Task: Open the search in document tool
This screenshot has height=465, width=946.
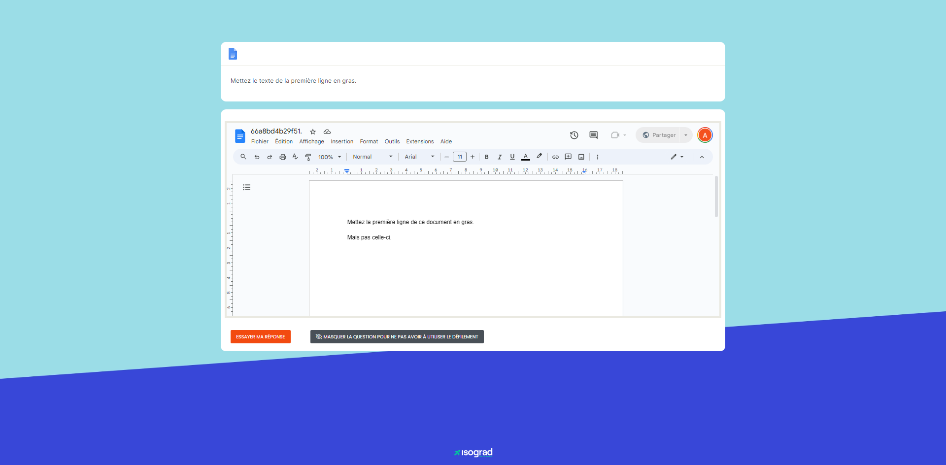Action: click(x=243, y=157)
